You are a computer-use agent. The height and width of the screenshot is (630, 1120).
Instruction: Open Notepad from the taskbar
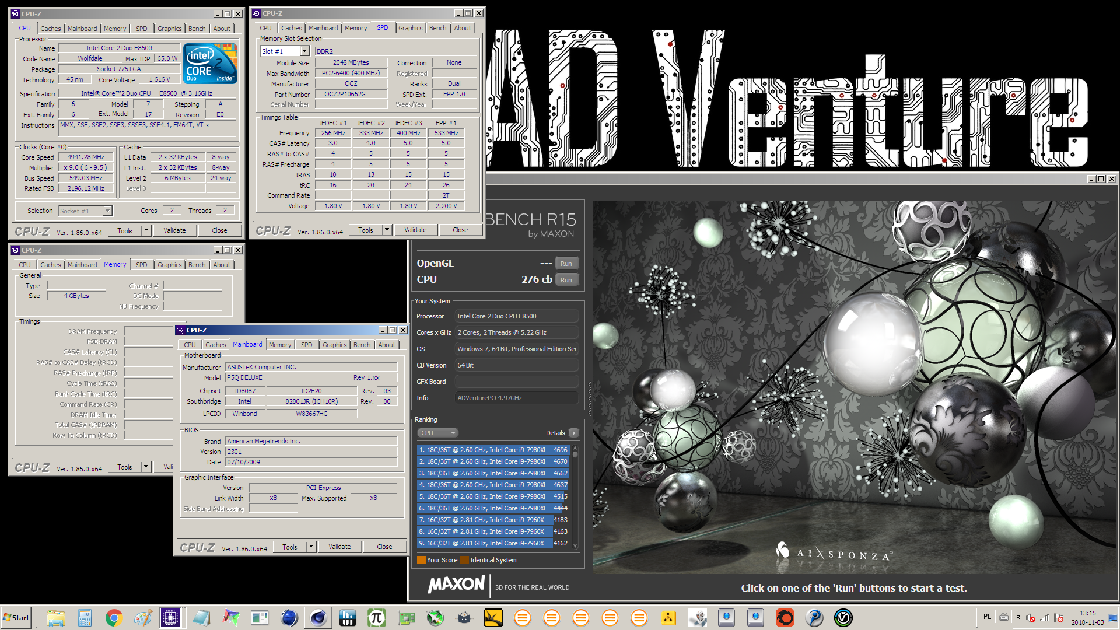point(201,618)
